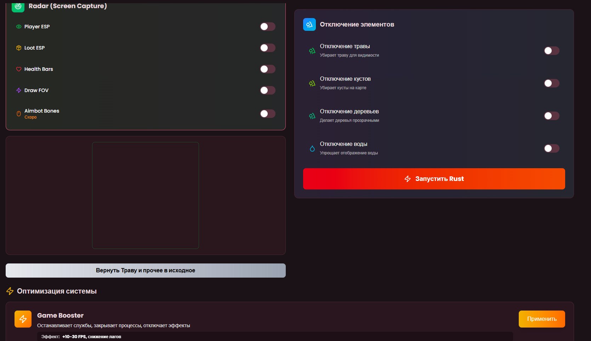Click Вернуть Траву и прочее в исходное
This screenshot has width=591, height=341.
(x=146, y=271)
